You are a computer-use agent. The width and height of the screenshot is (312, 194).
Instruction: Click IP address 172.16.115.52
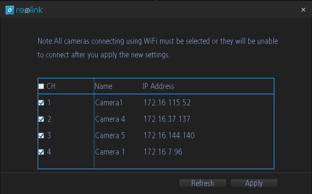(167, 103)
